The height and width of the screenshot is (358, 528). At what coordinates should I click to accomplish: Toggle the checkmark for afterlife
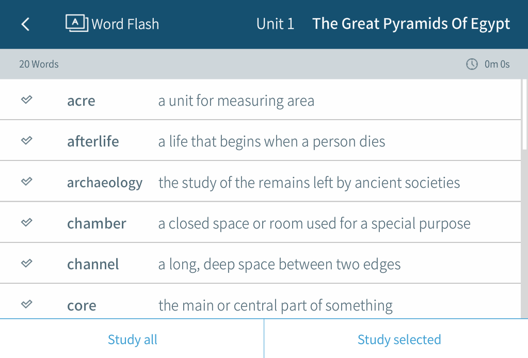click(x=27, y=140)
